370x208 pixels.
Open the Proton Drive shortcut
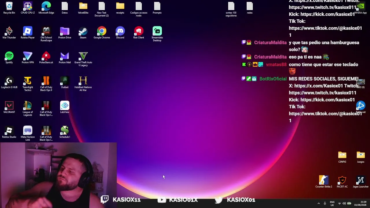click(x=65, y=33)
